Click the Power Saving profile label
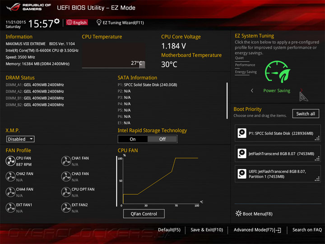This screenshot has height=244, width=325. point(277,90)
